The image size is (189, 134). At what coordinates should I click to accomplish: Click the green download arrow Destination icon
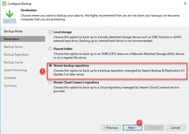click(x=9, y=17)
